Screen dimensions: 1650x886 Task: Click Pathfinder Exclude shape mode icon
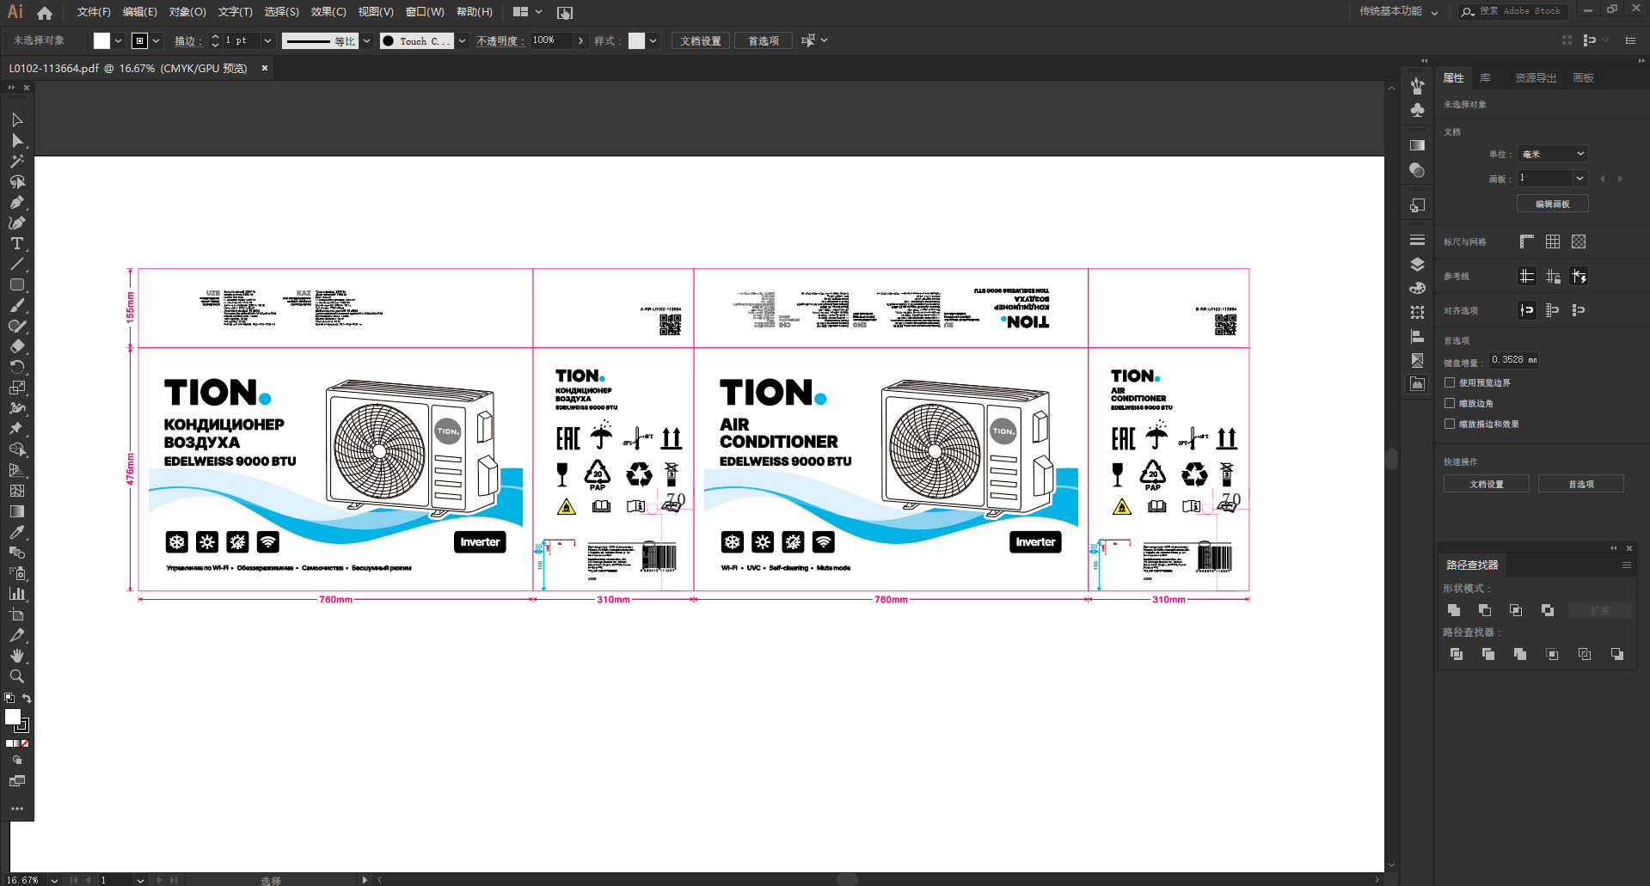[x=1548, y=610]
